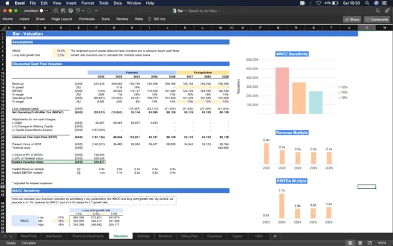Open the Undo history dropdown arrow
The height and width of the screenshot is (246, 393).
pos(83,10)
